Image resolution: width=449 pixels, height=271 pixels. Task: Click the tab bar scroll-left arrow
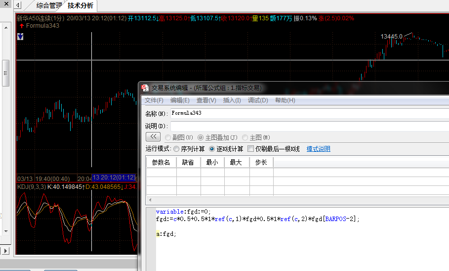pos(18,6)
